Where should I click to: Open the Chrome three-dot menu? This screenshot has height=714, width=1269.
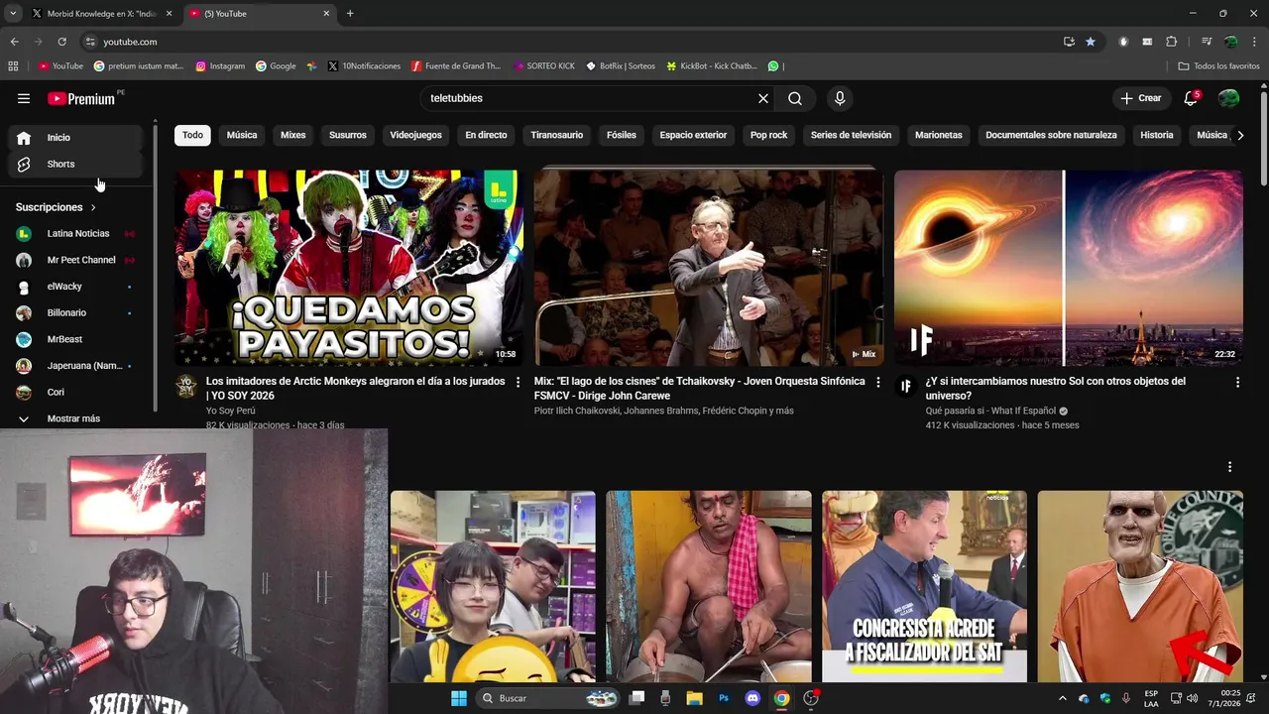click(1254, 42)
